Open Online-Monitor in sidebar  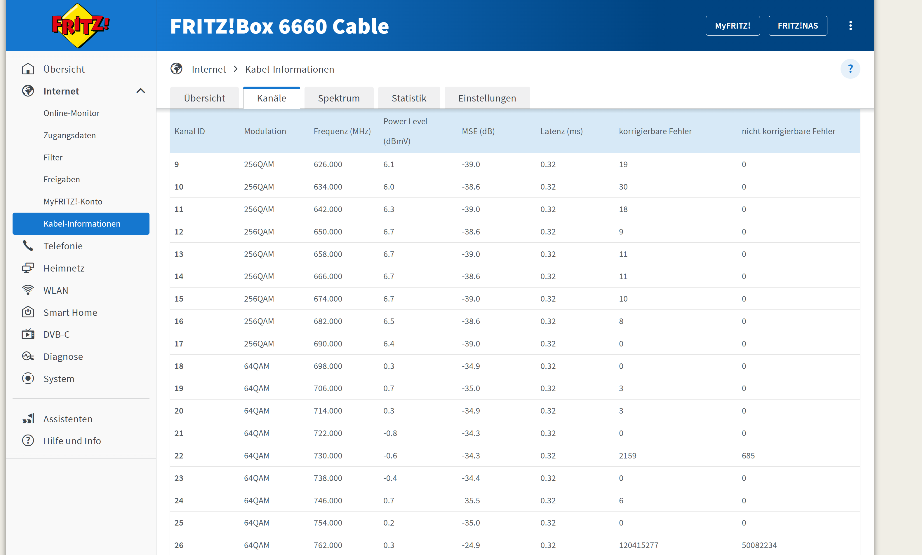[72, 113]
